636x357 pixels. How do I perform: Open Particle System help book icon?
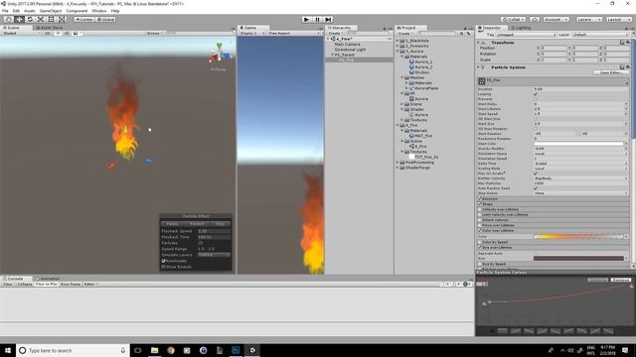[622, 67]
